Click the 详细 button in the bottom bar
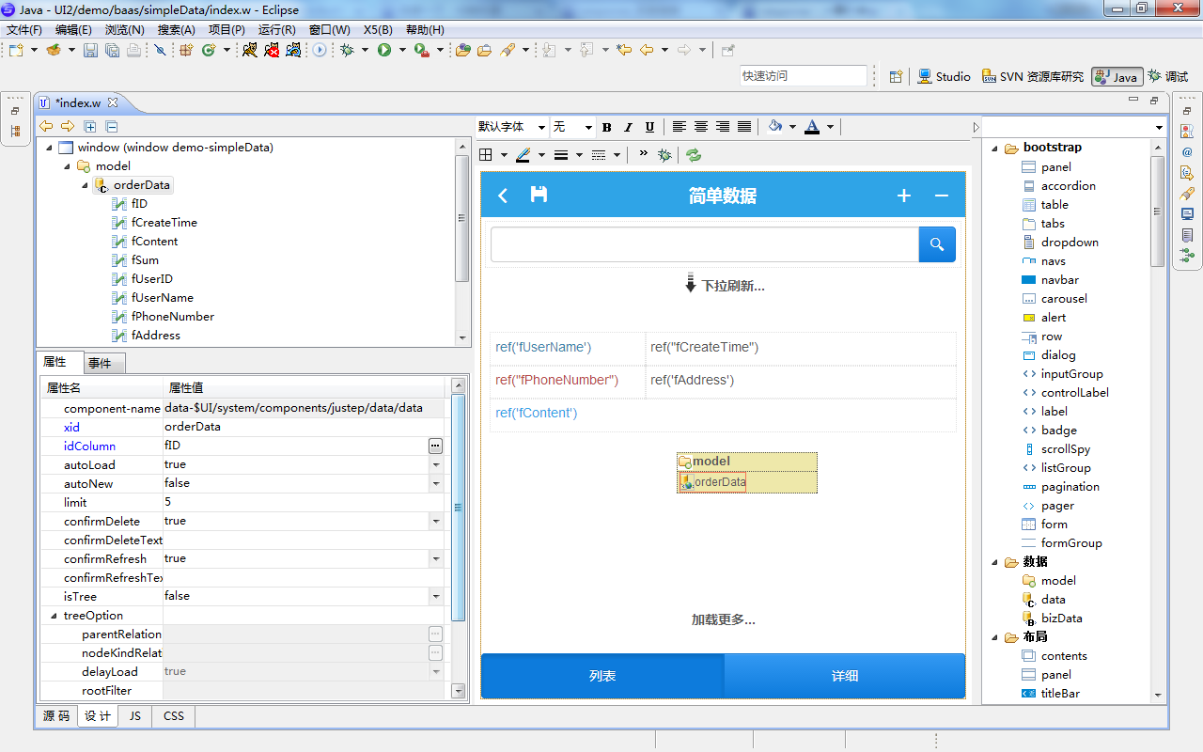Viewport: 1203px width, 752px height. (844, 676)
